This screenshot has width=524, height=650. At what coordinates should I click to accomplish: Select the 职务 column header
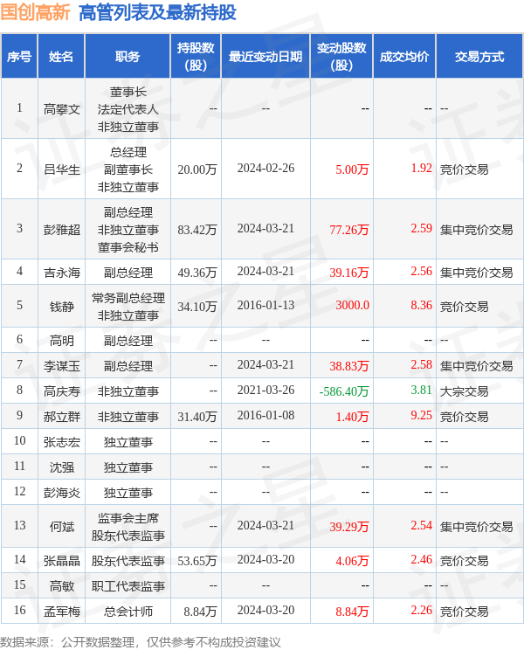point(128,57)
